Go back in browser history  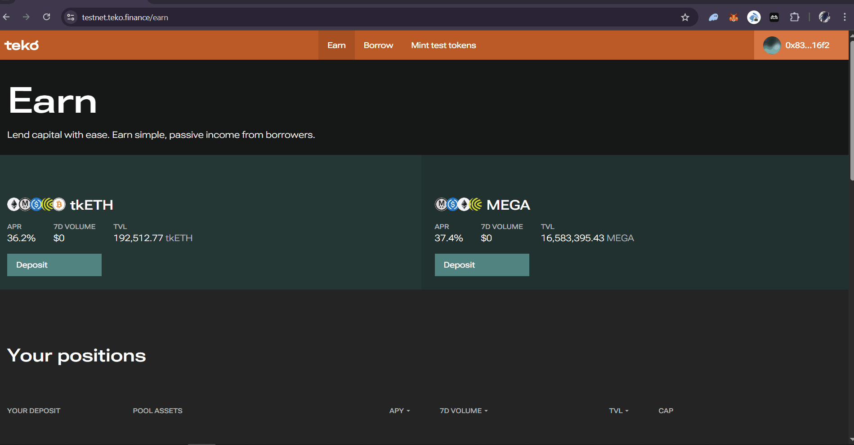[x=6, y=17]
